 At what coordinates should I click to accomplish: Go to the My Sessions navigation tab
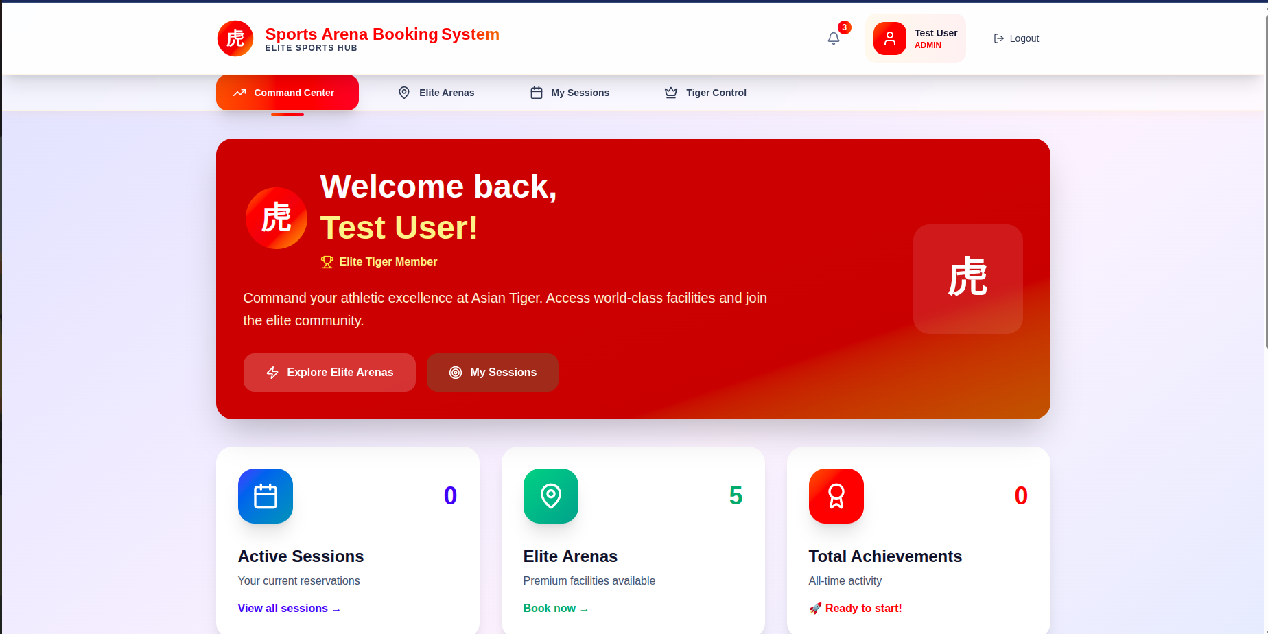click(x=570, y=93)
